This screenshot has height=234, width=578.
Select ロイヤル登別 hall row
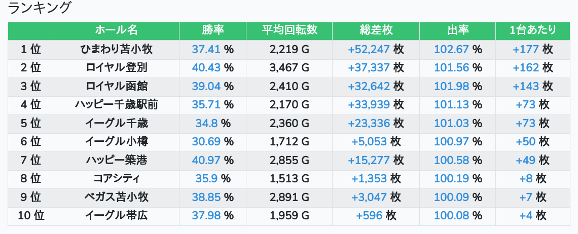pos(116,68)
